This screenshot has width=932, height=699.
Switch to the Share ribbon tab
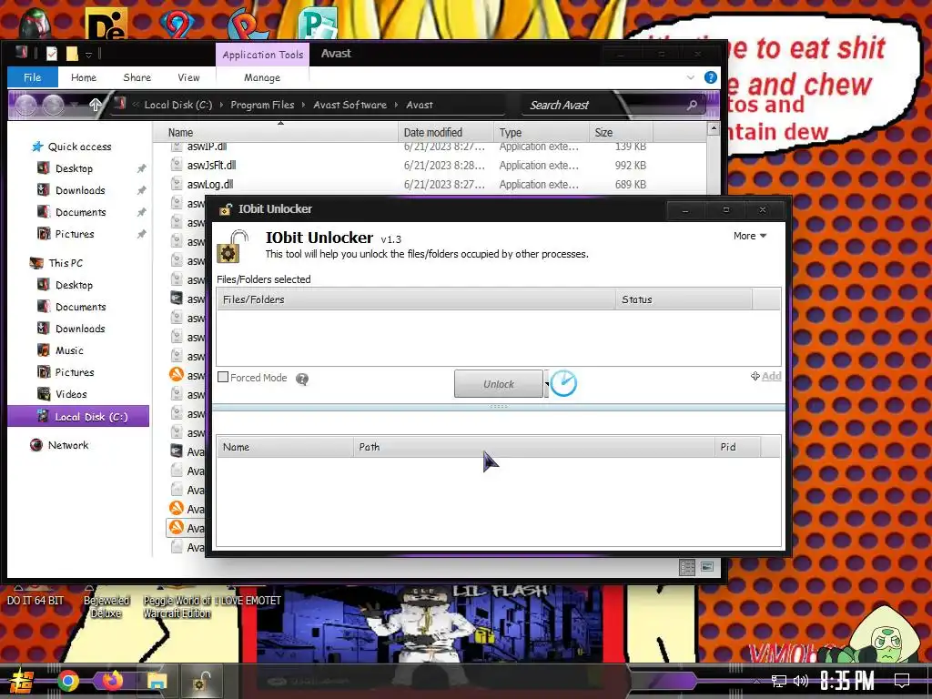coord(137,77)
